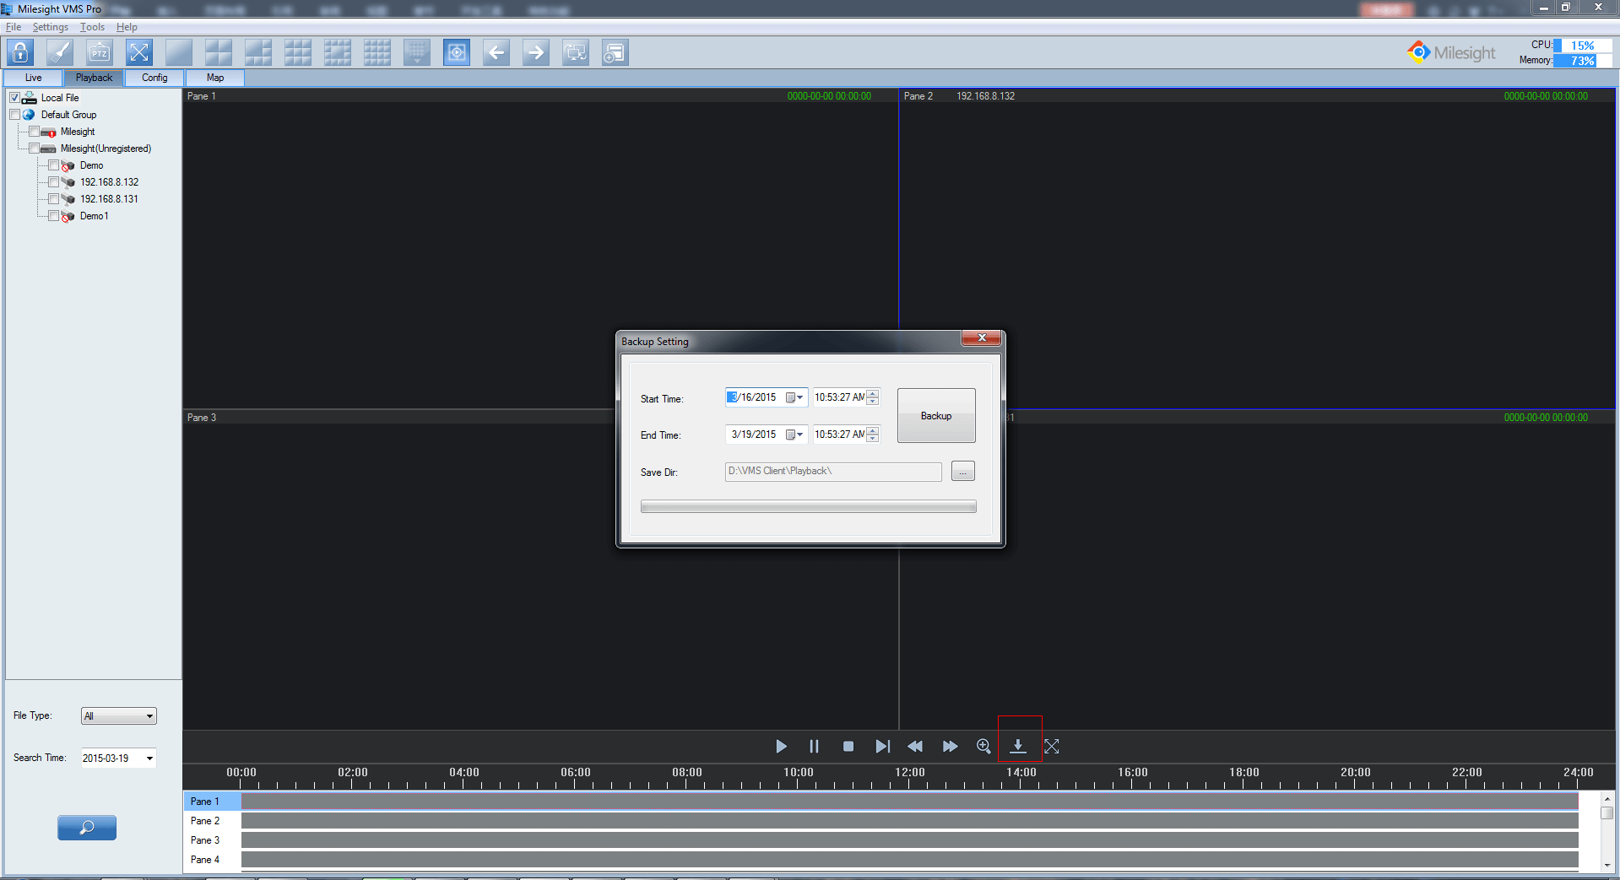The width and height of the screenshot is (1620, 880).
Task: Increase the Start Time clock value
Action: point(873,393)
